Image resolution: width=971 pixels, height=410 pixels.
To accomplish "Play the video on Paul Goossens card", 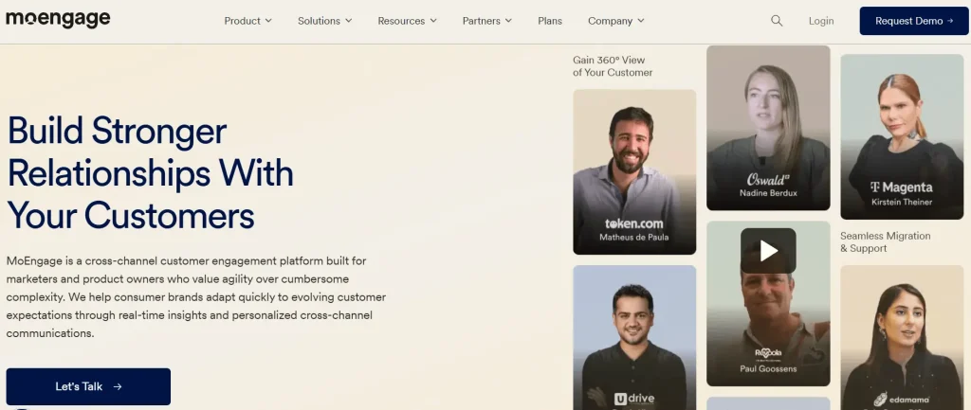I will coord(767,250).
